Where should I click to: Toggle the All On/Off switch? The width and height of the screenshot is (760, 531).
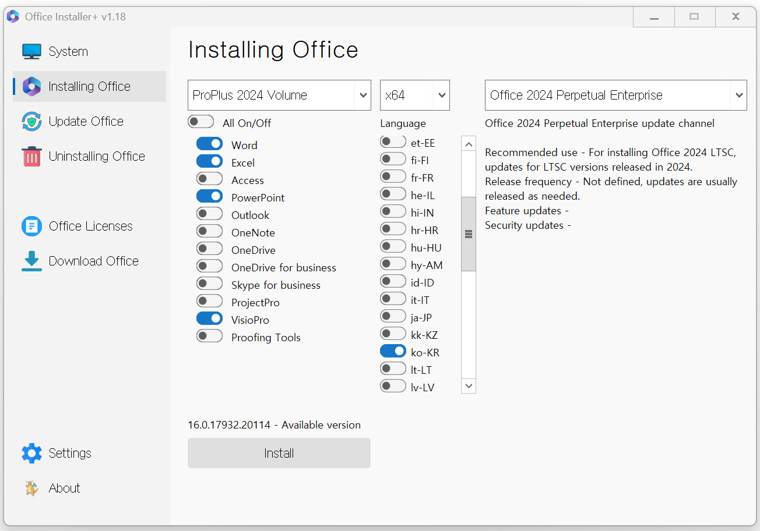click(201, 122)
